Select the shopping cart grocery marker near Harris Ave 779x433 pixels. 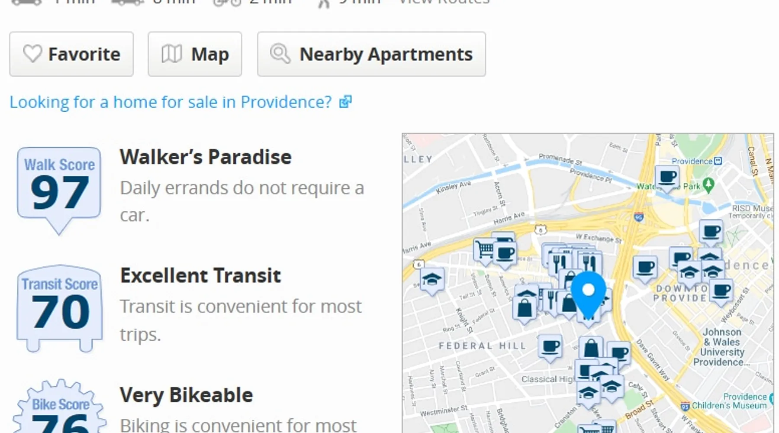(x=485, y=250)
